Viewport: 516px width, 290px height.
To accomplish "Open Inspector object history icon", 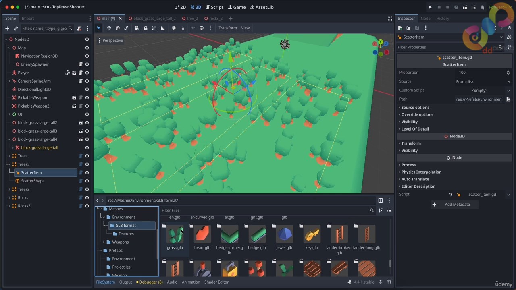I will (509, 28).
